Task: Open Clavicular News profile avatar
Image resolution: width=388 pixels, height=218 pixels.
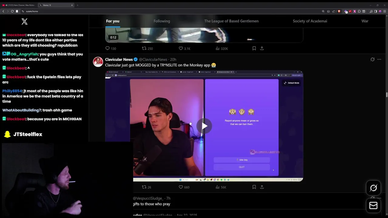Action: (98, 62)
